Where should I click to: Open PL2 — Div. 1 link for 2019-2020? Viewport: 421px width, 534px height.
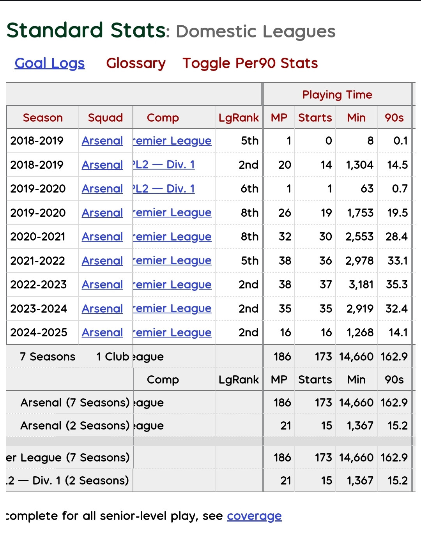point(164,189)
